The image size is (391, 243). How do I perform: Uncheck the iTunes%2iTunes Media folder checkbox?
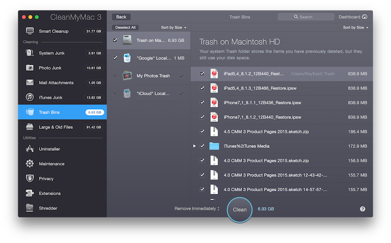click(x=202, y=146)
